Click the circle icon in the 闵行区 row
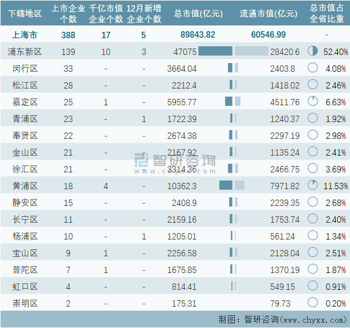This screenshot has width=350, height=328. 313,68
